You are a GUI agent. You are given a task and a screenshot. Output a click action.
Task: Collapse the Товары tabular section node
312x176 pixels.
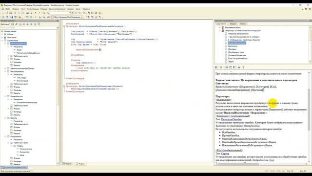coord(11,146)
